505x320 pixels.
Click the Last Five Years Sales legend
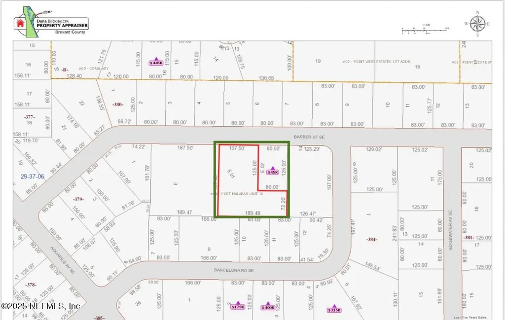coord(470,318)
